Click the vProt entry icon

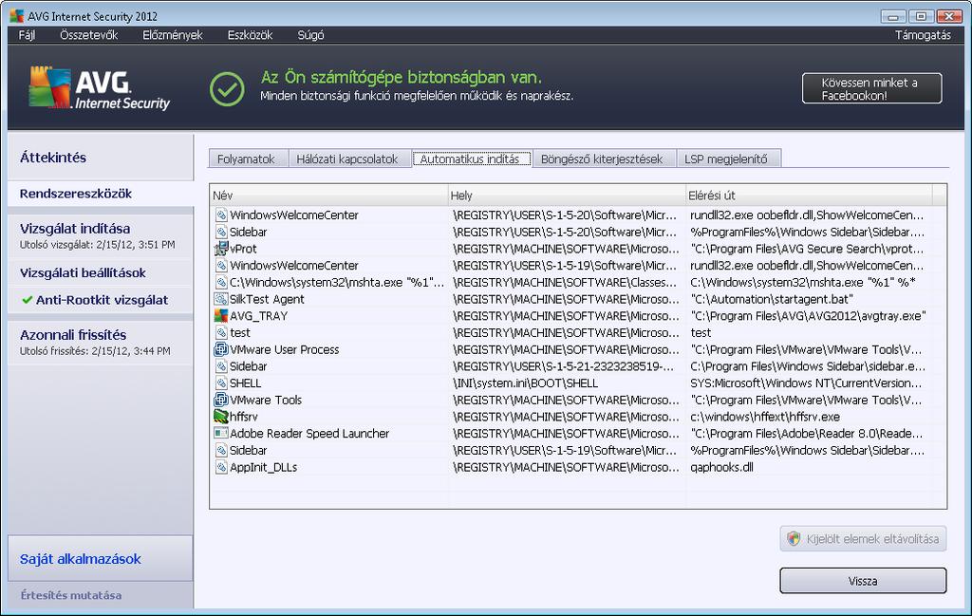point(220,249)
